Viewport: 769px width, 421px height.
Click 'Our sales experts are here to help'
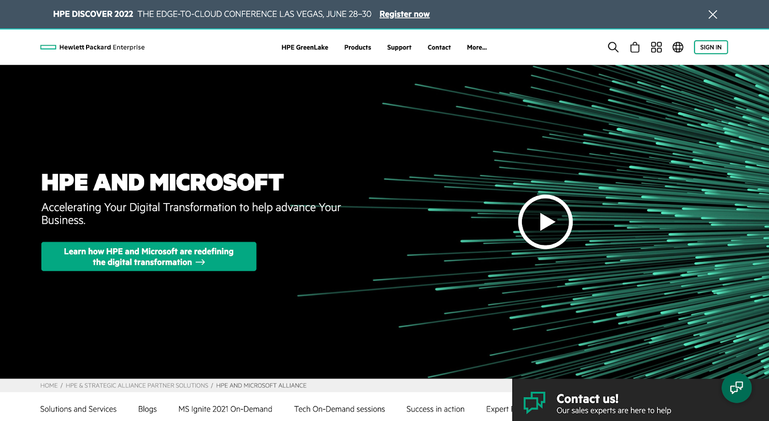point(614,410)
